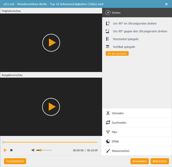Image resolution: width=172 pixels, height=167 pixels.
Task: Start playback with the small play button
Action: click(5, 150)
